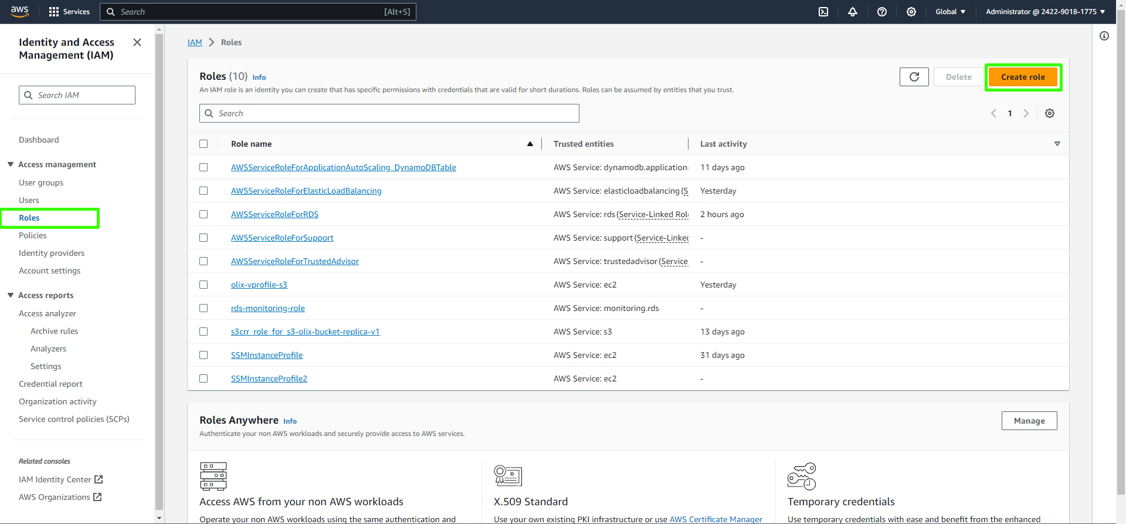Select the AWSServiceRoleForTrustedAdvisor checkbox
Image resolution: width=1126 pixels, height=524 pixels.
[204, 261]
